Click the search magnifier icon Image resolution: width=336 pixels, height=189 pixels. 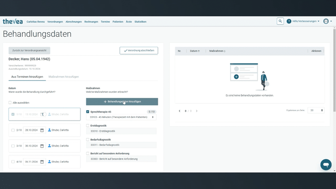pos(280,21)
